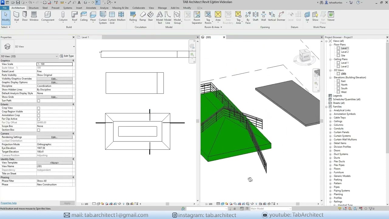
Task: Activate the Level 1 view tab
Action: pyautogui.click(x=85, y=37)
